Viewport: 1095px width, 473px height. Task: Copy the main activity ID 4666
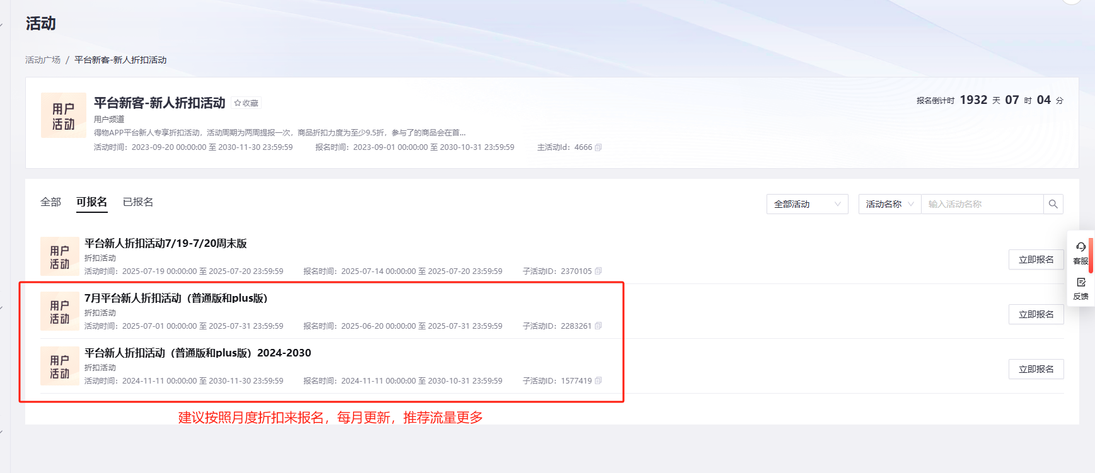(598, 147)
